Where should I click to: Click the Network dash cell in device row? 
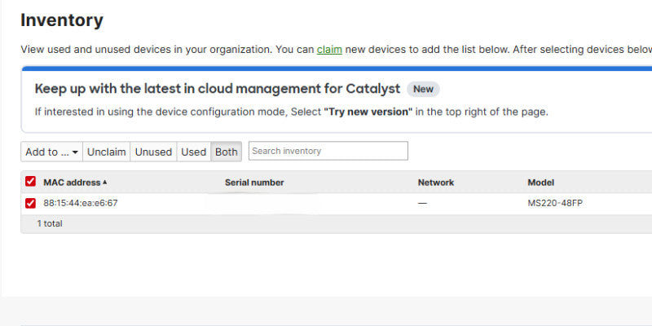click(422, 203)
